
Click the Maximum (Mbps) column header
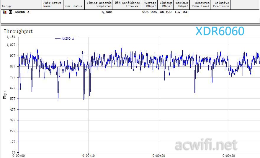(x=181, y=5)
